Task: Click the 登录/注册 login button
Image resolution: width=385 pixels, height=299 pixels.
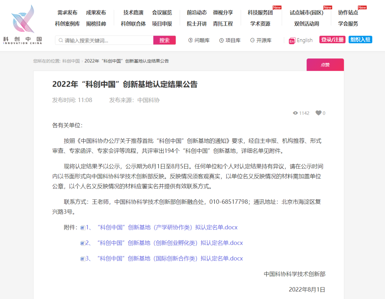Action: 332,40
